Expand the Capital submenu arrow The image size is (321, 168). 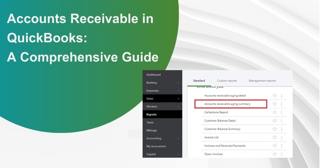click(178, 154)
